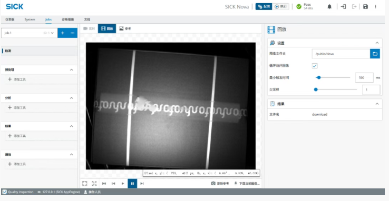Jump to first image
Image resolution: width=389 pixels, height=201 pixels.
tap(104, 184)
